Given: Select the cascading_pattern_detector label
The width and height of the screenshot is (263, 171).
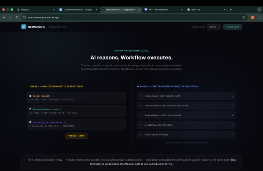Looking at the screenshot, I should tap(50, 122).
